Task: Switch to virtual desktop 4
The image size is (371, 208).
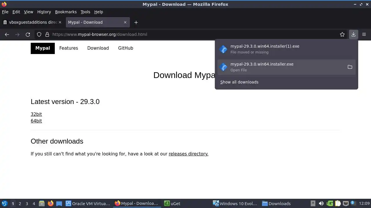Action: click(x=34, y=203)
